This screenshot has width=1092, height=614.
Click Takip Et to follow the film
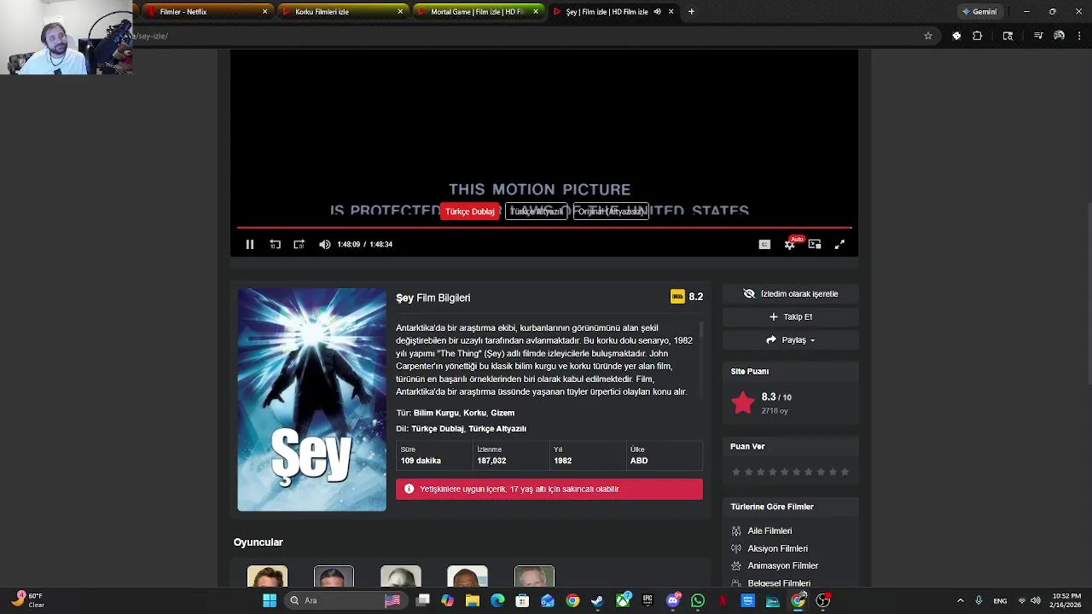click(x=791, y=316)
